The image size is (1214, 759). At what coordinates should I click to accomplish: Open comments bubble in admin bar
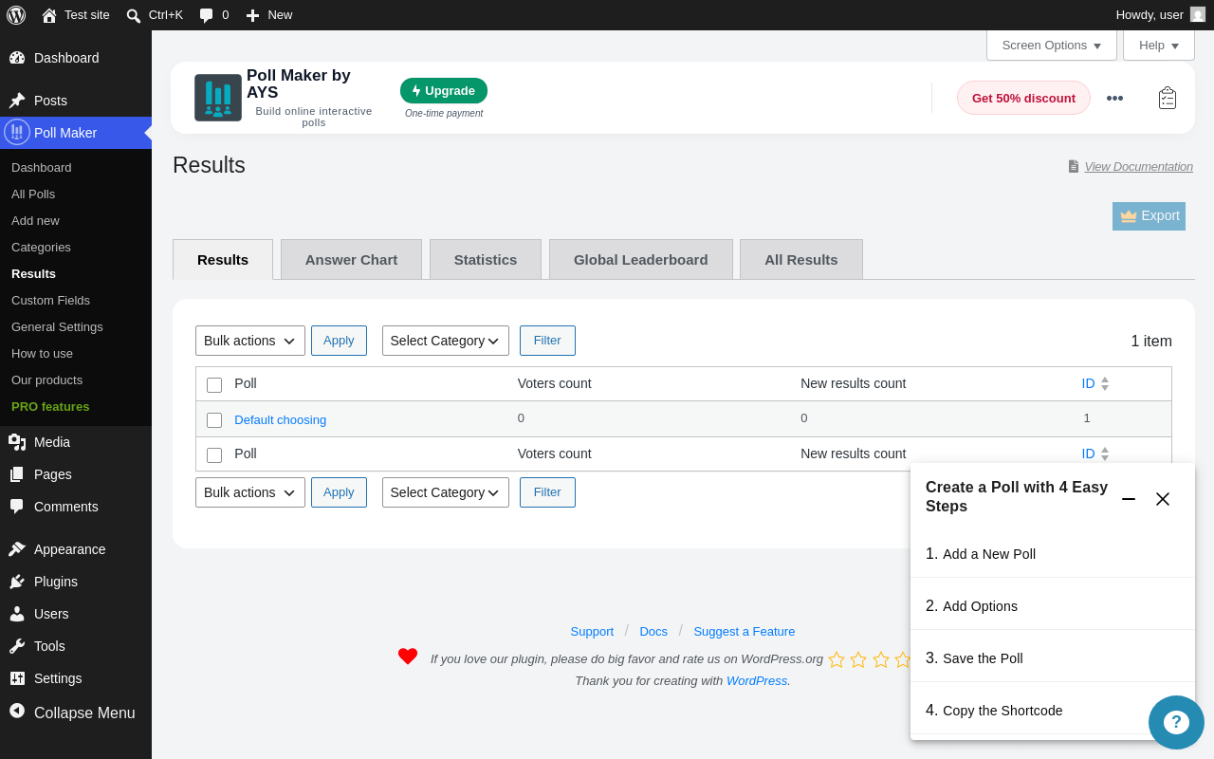(206, 15)
